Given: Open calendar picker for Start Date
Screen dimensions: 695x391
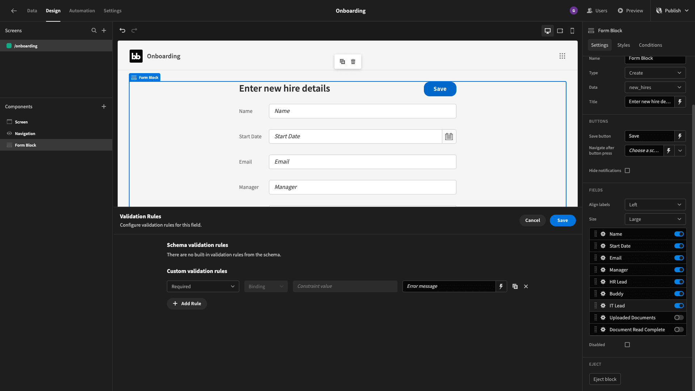Looking at the screenshot, I should pos(449,136).
